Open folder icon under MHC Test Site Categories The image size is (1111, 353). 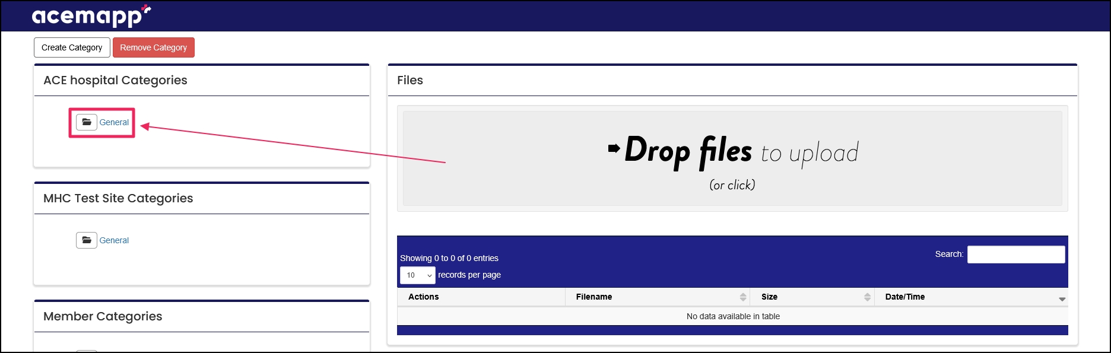(87, 240)
